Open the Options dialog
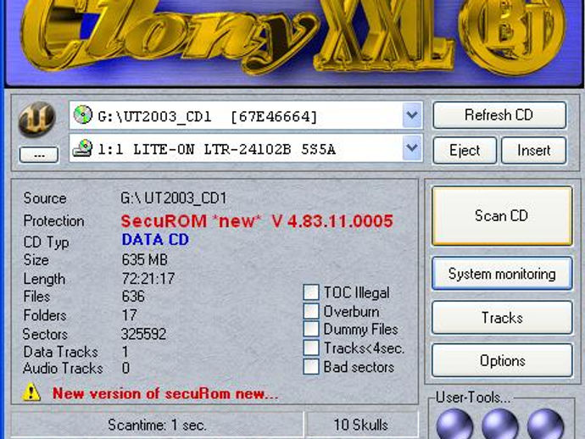585x439 pixels. tap(502, 361)
